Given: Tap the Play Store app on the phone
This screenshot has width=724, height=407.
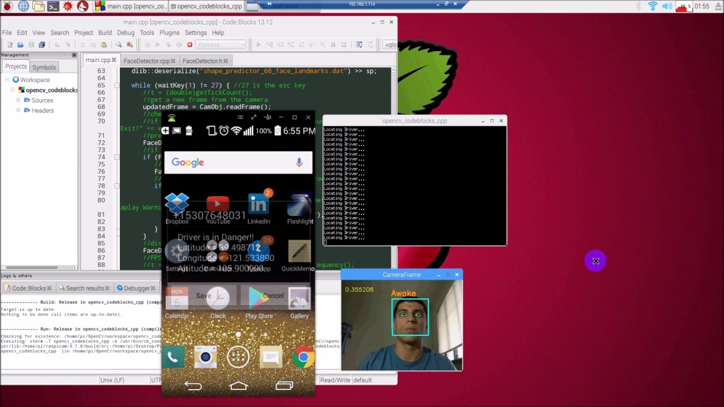Looking at the screenshot, I should click(259, 303).
